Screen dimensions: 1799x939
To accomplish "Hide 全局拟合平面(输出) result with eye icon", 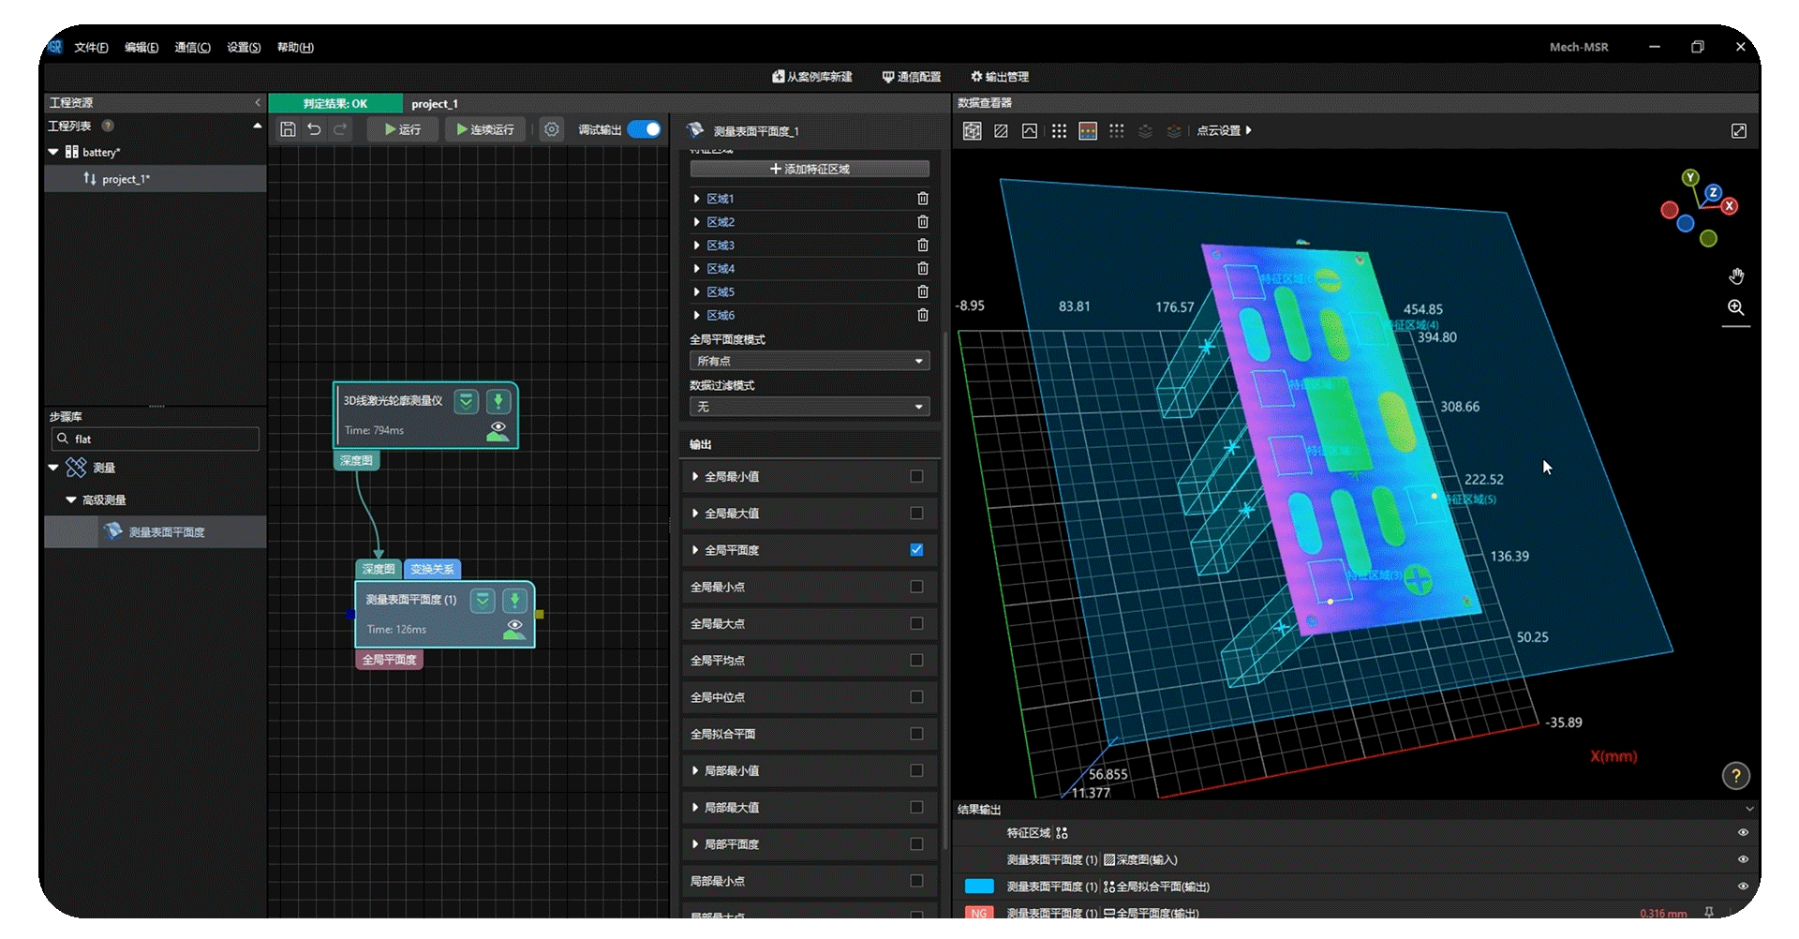I will coord(1743,887).
